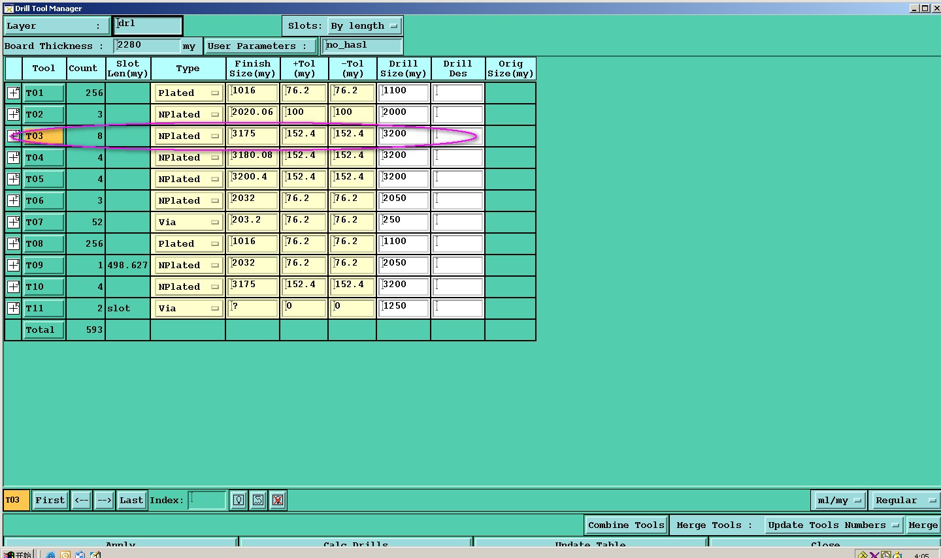Open the ml/my units dropdown
The height and width of the screenshot is (558, 941).
coord(839,500)
